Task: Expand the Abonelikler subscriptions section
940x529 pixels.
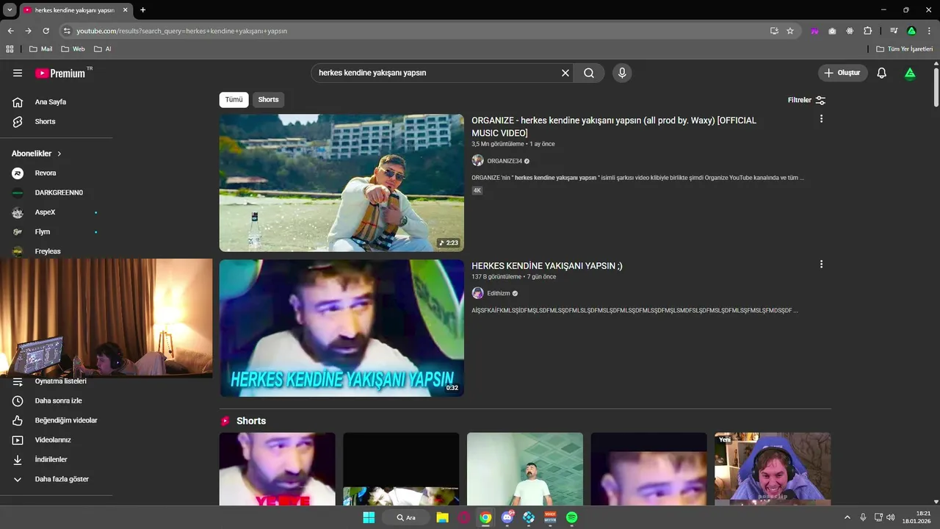Action: click(x=37, y=154)
